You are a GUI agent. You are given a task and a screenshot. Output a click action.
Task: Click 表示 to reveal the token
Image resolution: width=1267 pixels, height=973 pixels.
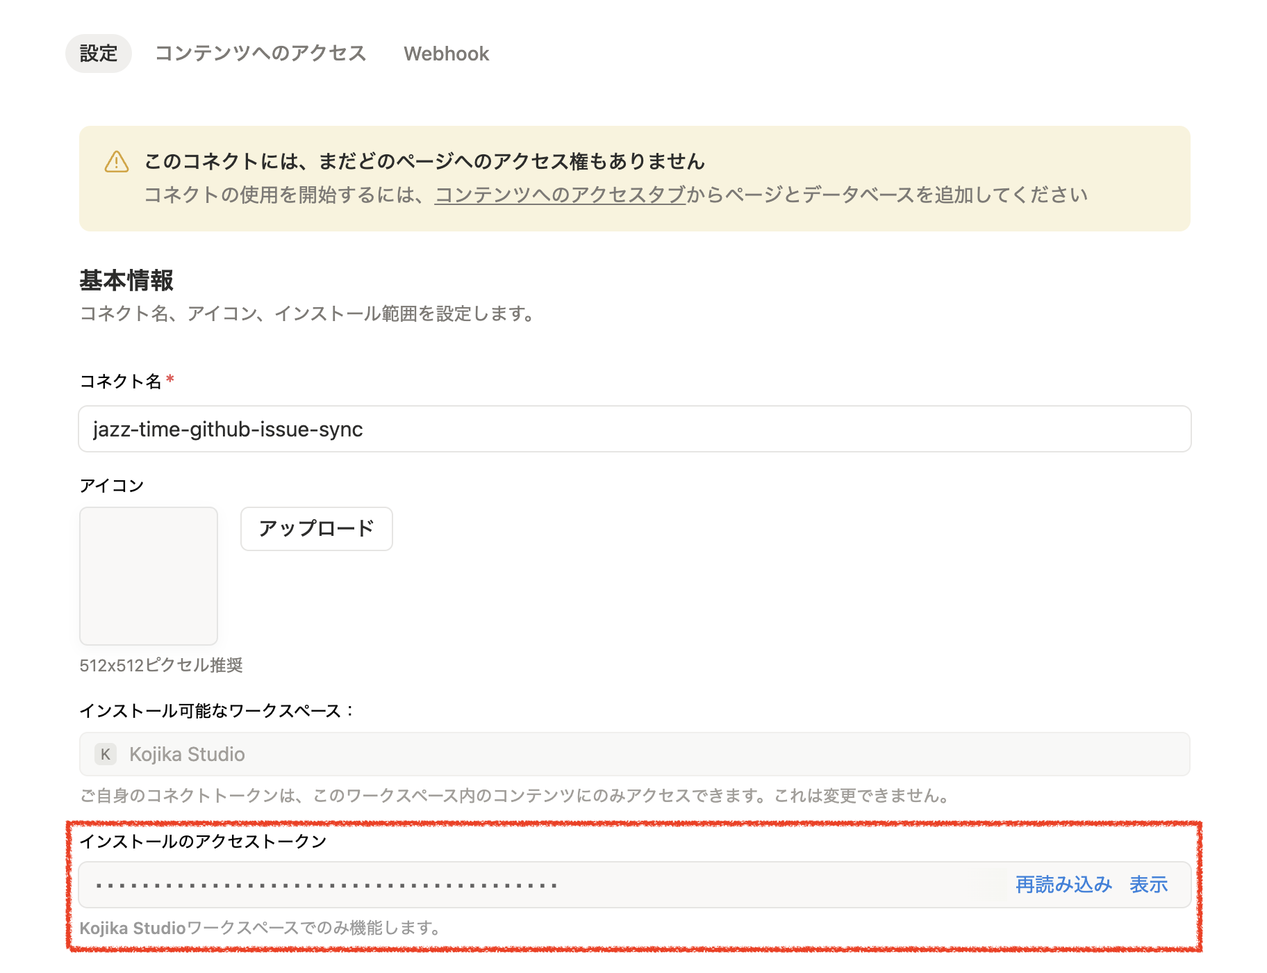coord(1149,885)
